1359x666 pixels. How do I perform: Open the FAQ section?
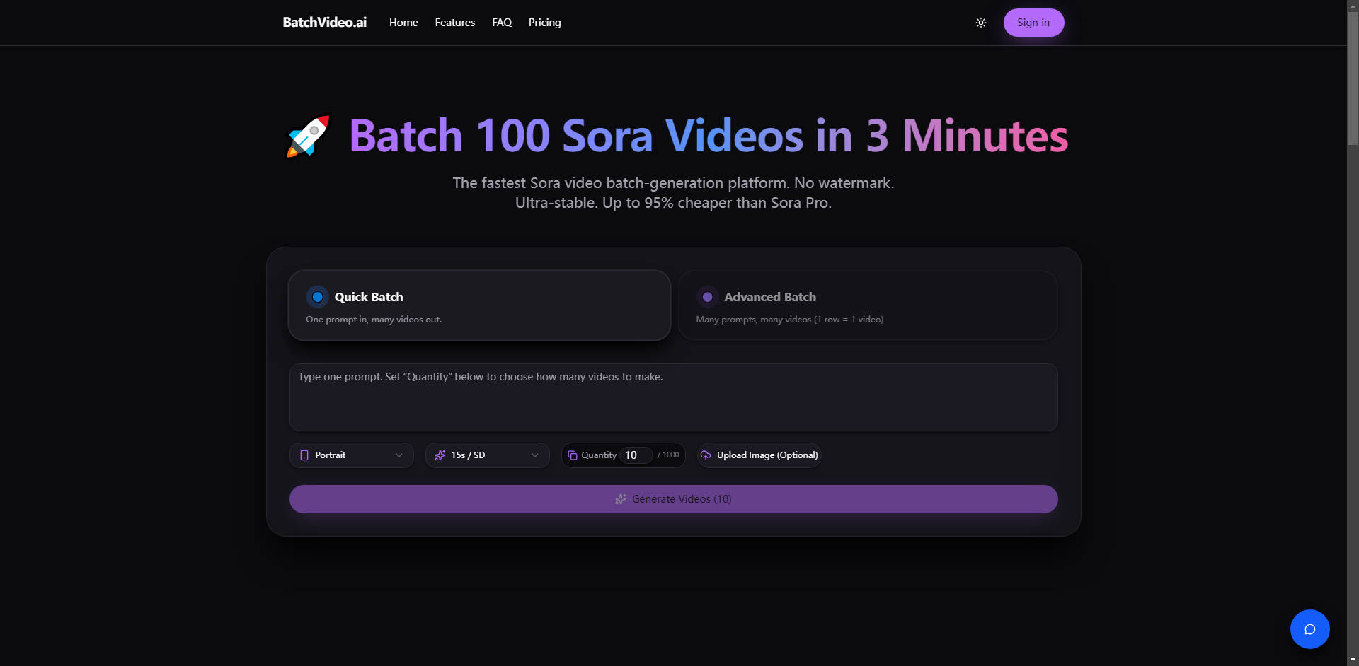[x=501, y=22]
